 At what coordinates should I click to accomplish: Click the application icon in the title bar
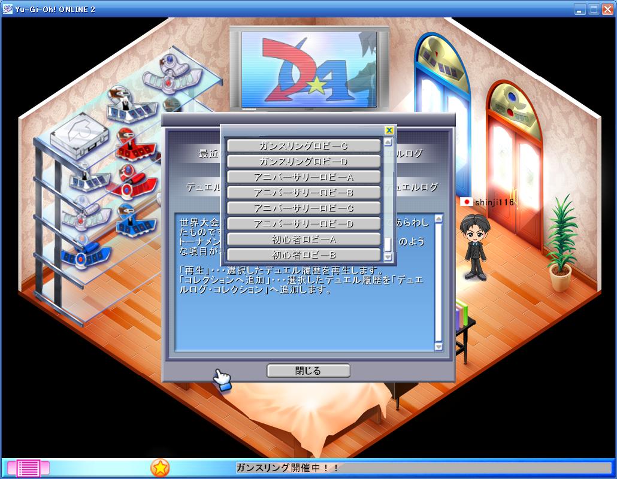pyautogui.click(x=7, y=8)
